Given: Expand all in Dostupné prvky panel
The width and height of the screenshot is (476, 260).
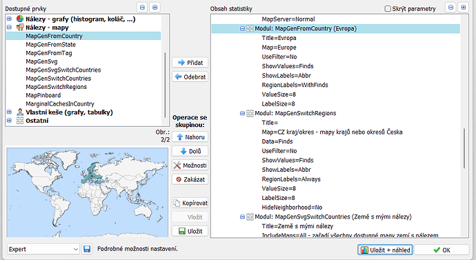Looking at the screenshot, I should pyautogui.click(x=155, y=8).
